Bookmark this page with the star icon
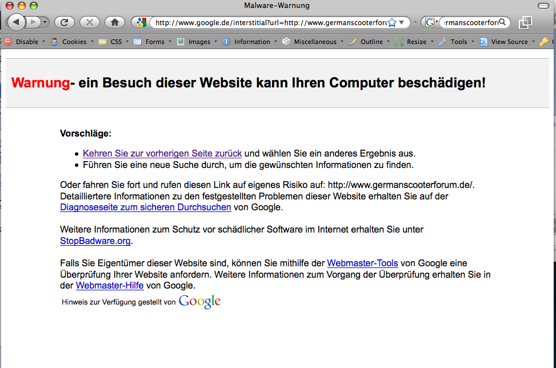 (392, 22)
